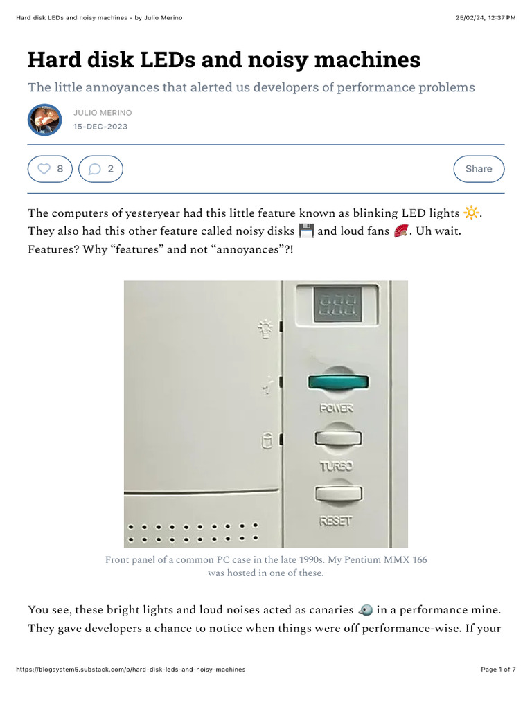This screenshot has height=709, width=532.
Task: Click the comment bubble icon
Action: 95,169
